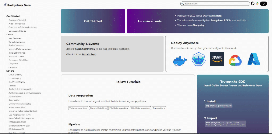The image size is (272, 134).
Task: Open Glossary page in sidebar
Action: [x=13, y=67]
